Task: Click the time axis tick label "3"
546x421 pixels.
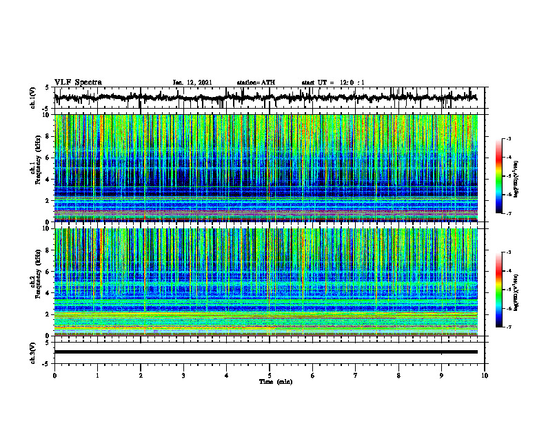Action: tap(183, 376)
